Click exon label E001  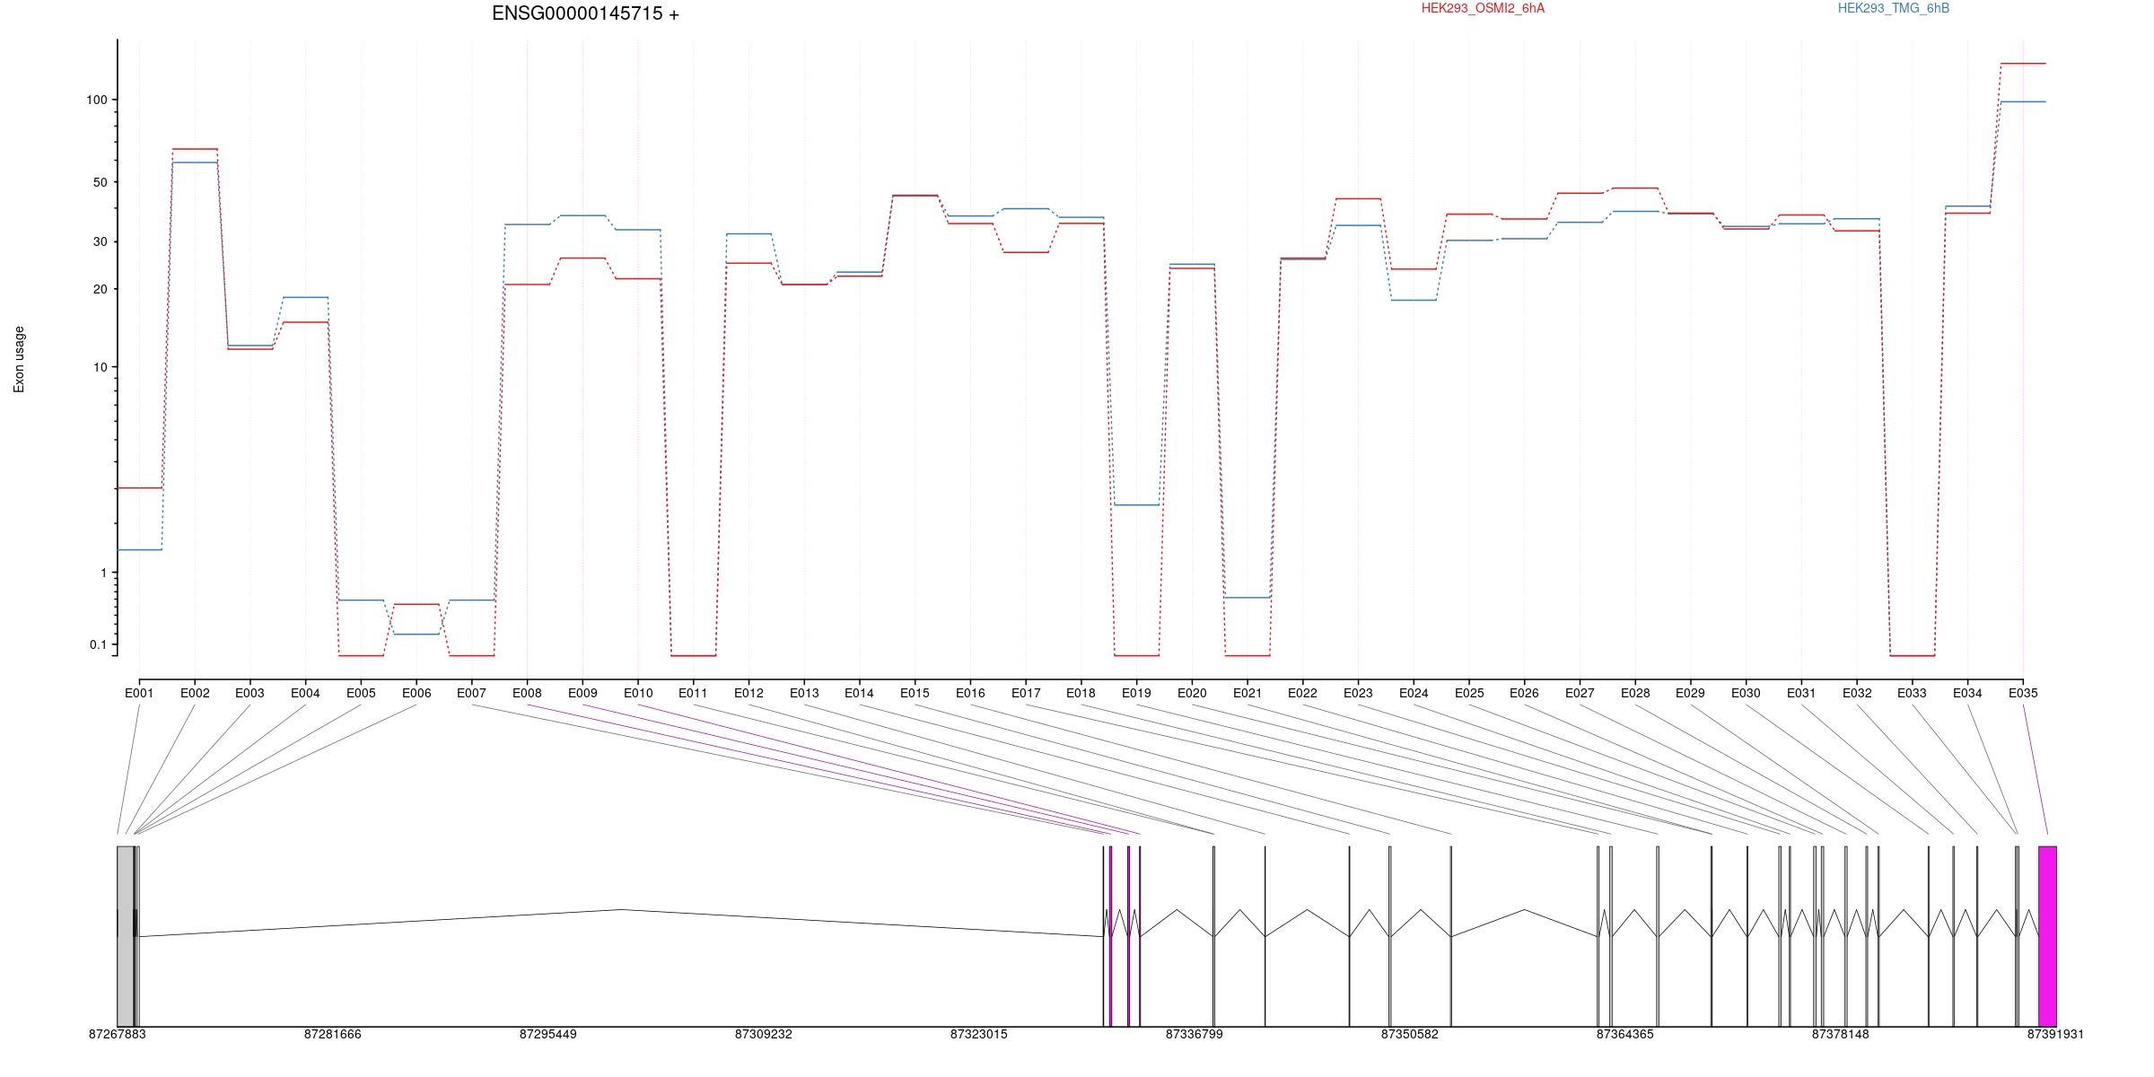pos(139,693)
